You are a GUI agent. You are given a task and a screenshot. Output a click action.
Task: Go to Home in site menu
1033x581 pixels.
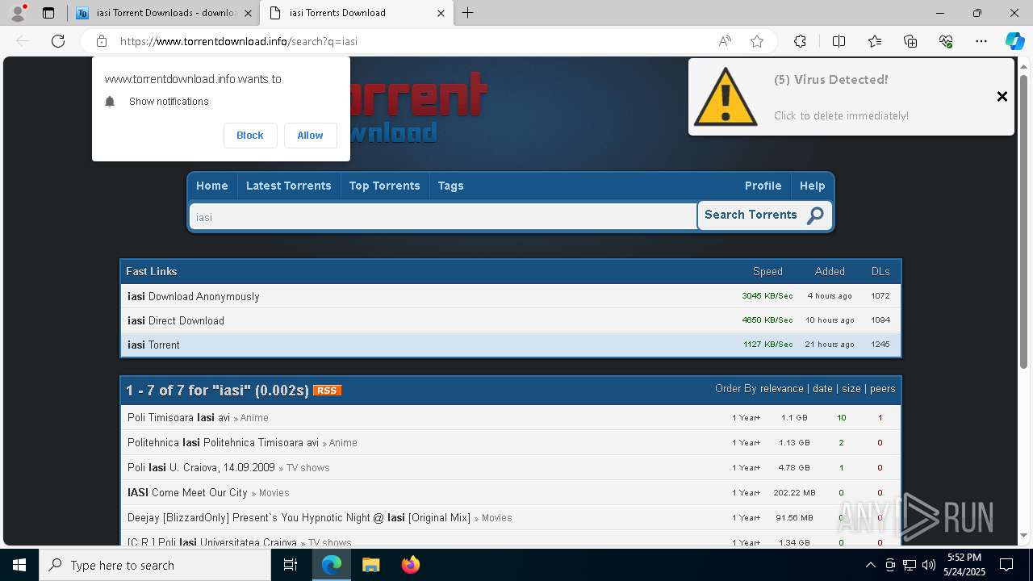(212, 186)
